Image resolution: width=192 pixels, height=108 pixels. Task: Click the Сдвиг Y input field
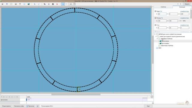173,14
